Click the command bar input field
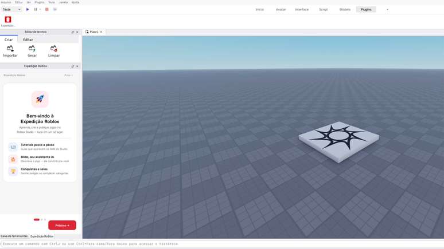Viewport: 444px width, 249px height. 222,244
